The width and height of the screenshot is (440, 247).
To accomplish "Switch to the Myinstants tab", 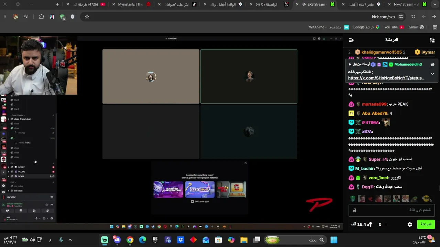I will [131, 4].
